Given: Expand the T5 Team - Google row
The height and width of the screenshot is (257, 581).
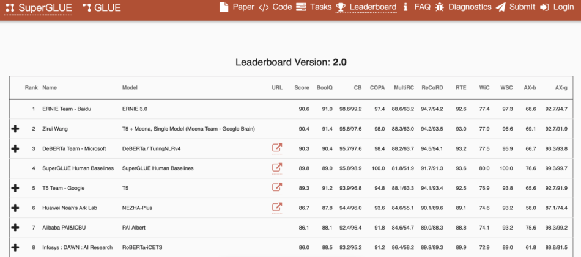Looking at the screenshot, I should click(15, 188).
